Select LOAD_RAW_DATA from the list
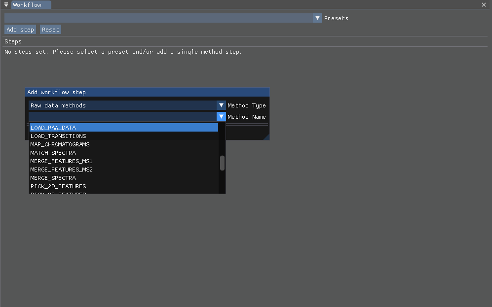492x307 pixels. [x=124, y=128]
